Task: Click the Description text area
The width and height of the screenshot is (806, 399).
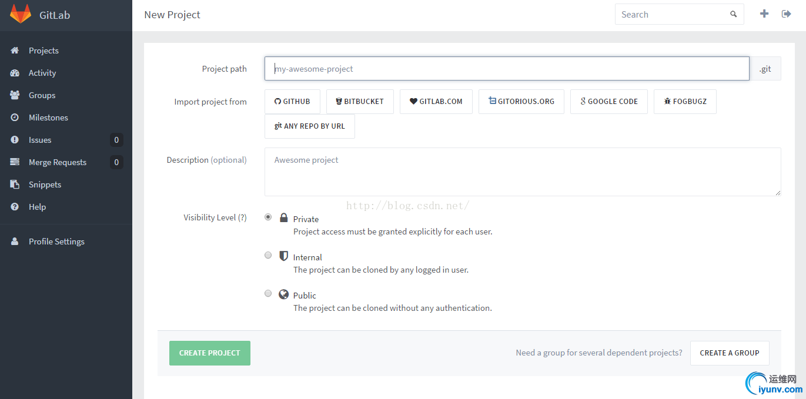Action: pos(523,172)
